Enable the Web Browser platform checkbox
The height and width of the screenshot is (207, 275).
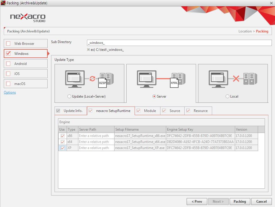pos(8,44)
